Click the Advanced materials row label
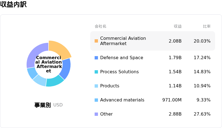Viewport: 222px width, 128px height. tap(122, 100)
